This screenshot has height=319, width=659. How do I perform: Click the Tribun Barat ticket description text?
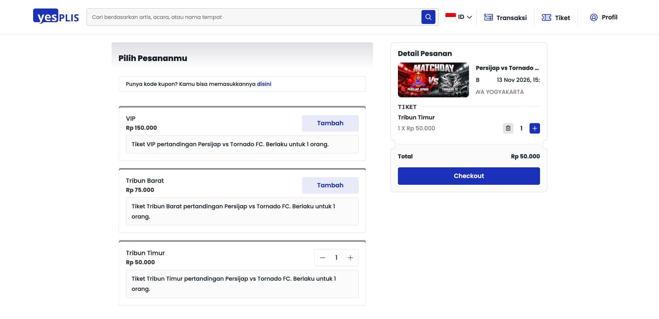coord(233,211)
